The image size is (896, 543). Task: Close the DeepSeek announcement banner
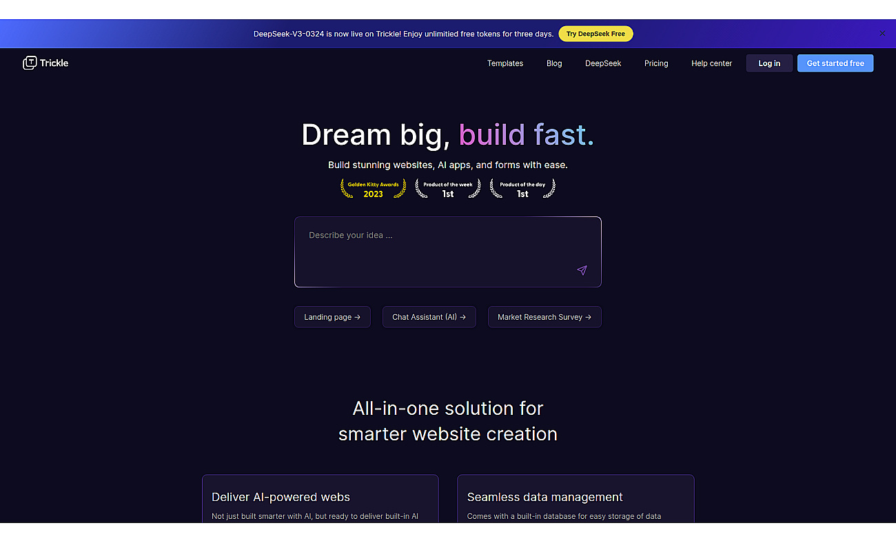[x=882, y=33]
